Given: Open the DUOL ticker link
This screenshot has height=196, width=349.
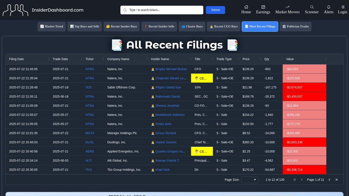Looking at the screenshot, I should (90, 142).
